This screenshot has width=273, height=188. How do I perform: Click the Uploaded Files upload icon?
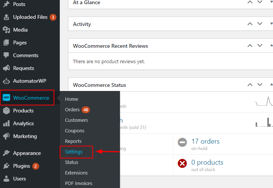pos(6,17)
